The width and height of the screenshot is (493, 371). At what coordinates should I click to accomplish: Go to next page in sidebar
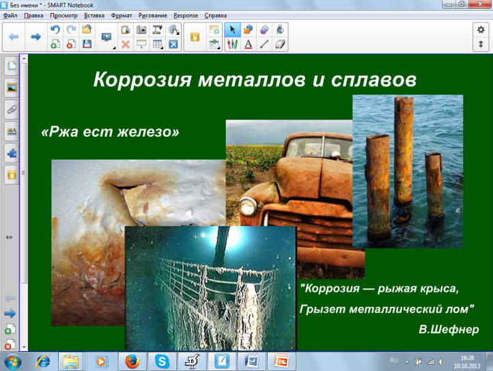click(x=10, y=314)
